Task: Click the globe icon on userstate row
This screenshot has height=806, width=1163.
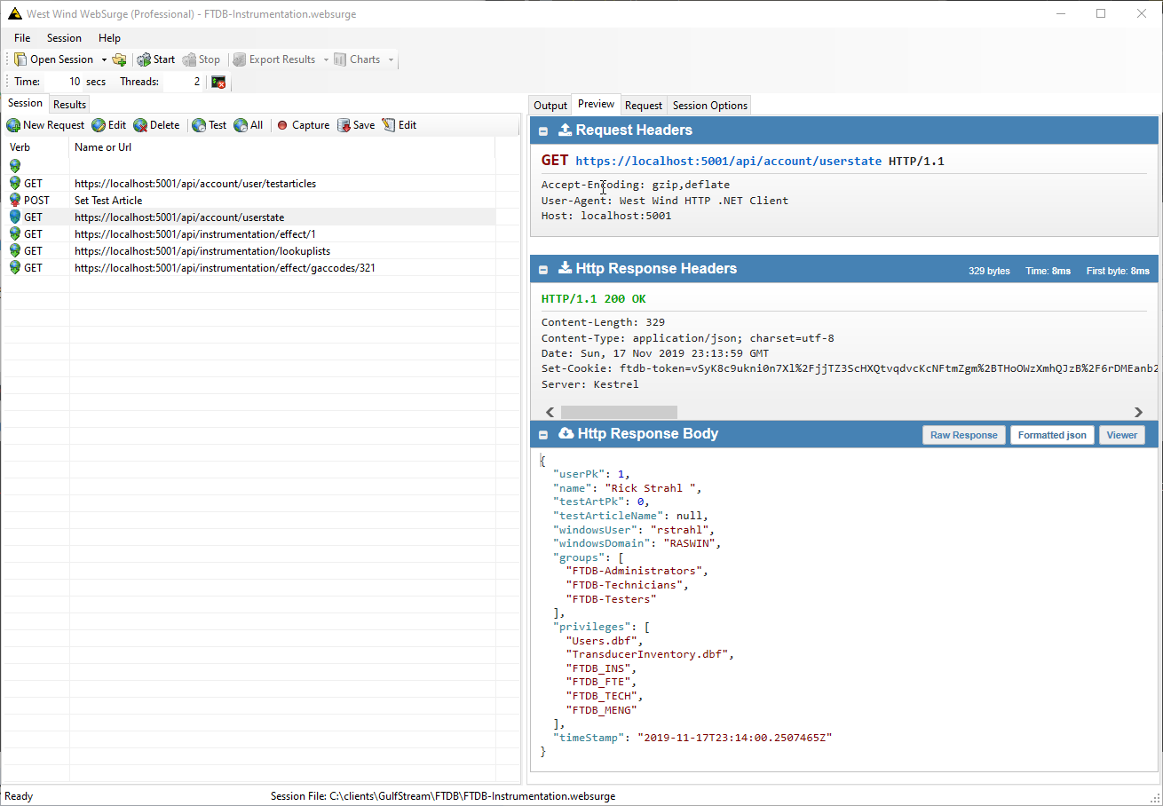Action: 15,217
